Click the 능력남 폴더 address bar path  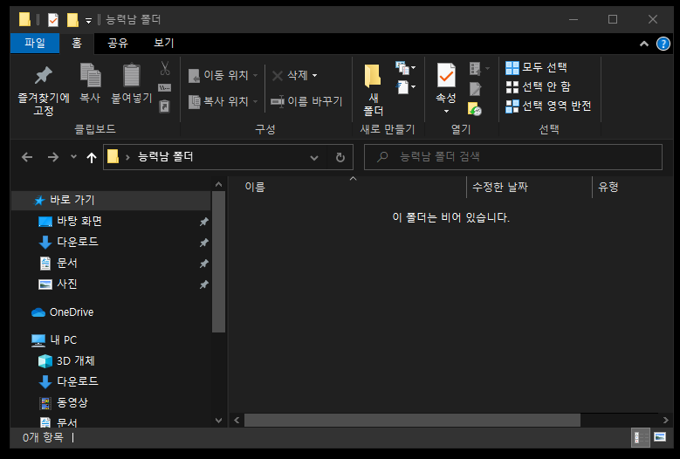tap(165, 156)
